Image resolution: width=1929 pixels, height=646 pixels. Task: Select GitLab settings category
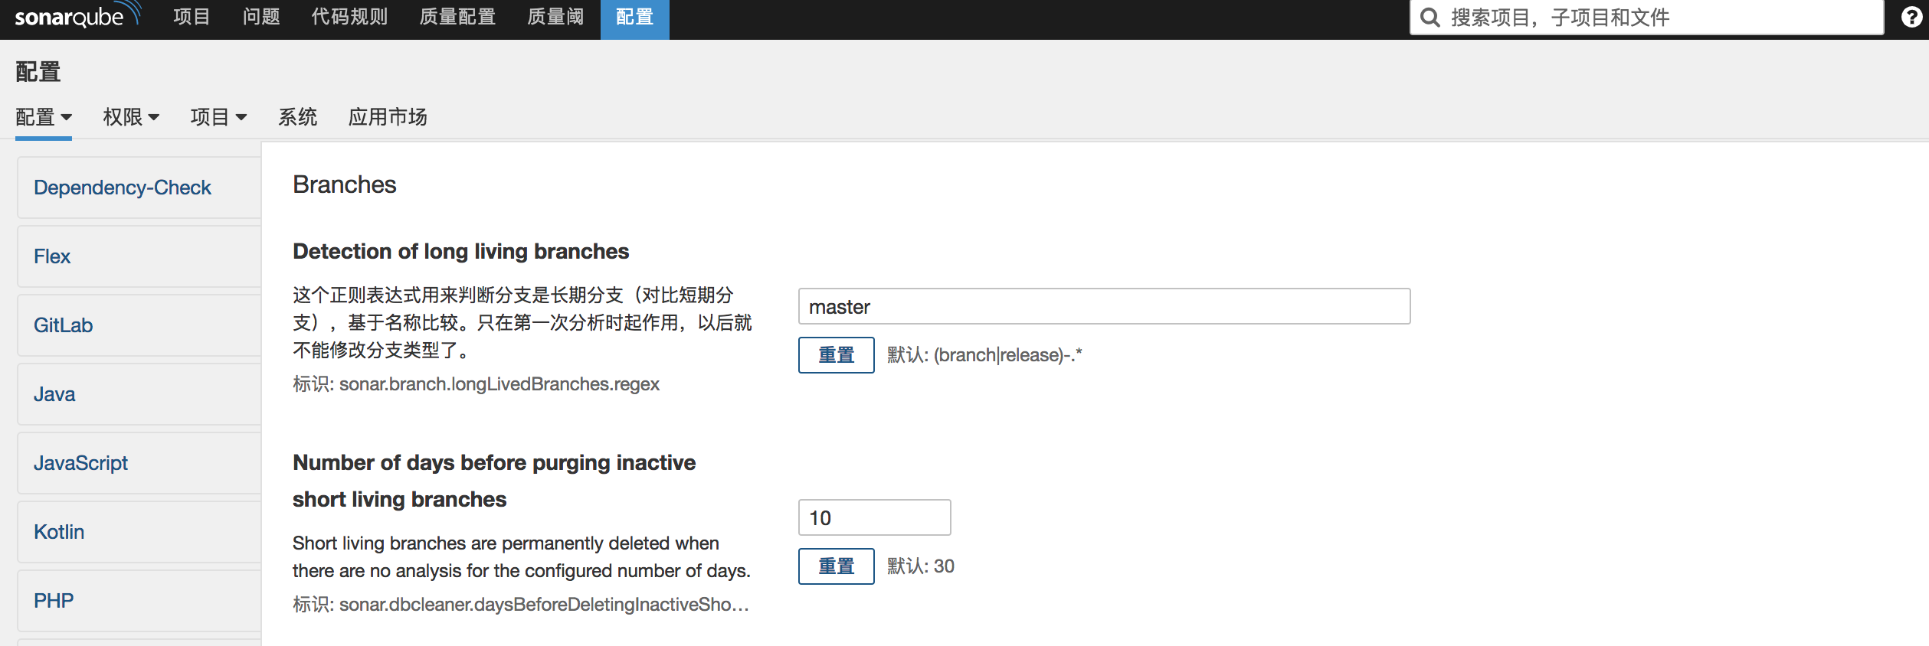point(139,325)
